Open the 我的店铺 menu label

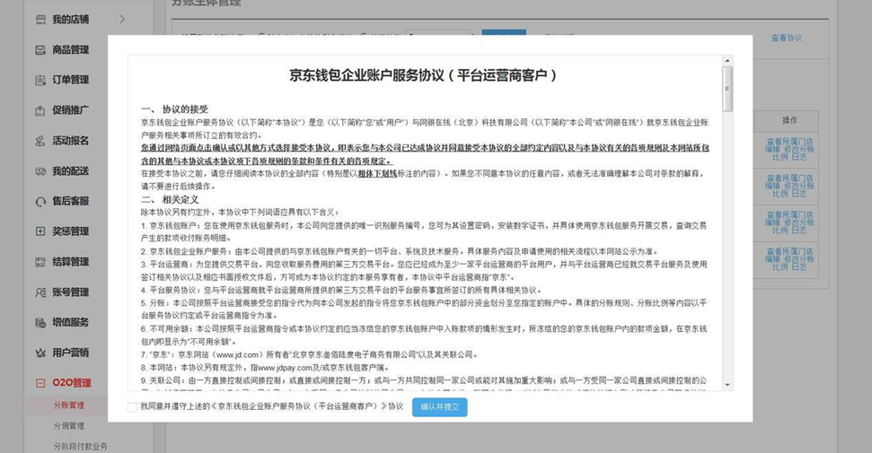[71, 20]
